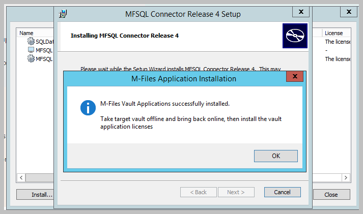This screenshot has height=214, width=363.
Task: Click the disc installer graphic in header
Action: (x=295, y=36)
